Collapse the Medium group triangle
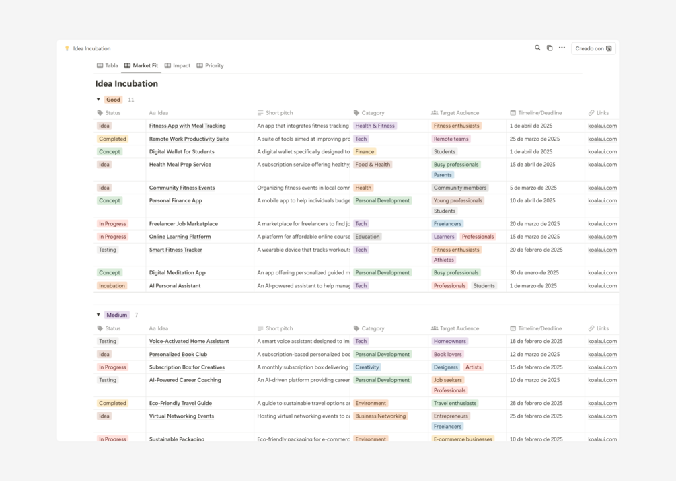This screenshot has width=676, height=481. coord(98,315)
